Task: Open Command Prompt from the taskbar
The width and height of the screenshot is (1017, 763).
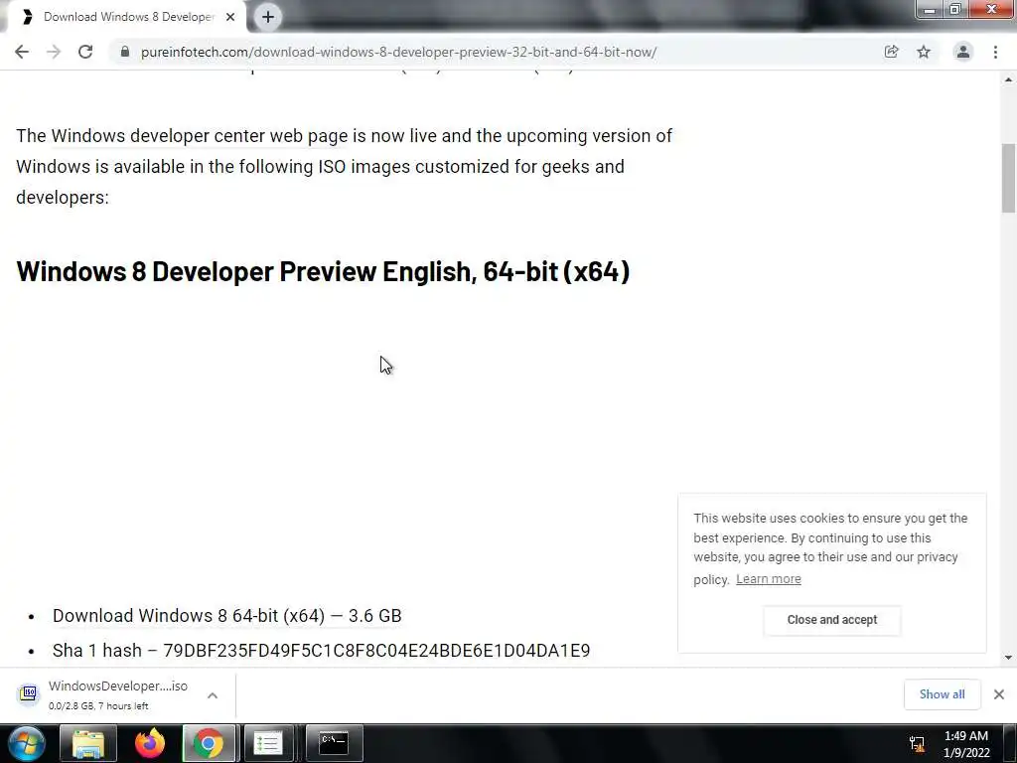Action: click(x=334, y=743)
